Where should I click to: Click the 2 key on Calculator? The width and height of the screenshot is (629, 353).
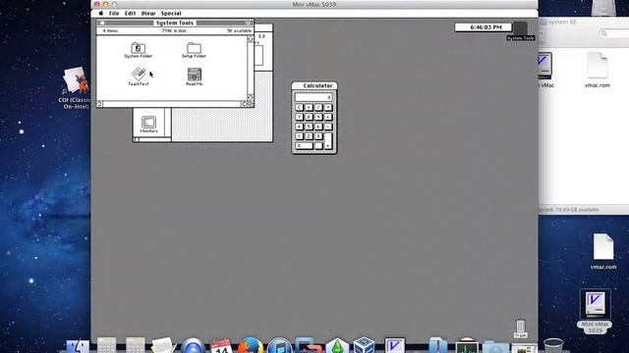tap(309, 136)
